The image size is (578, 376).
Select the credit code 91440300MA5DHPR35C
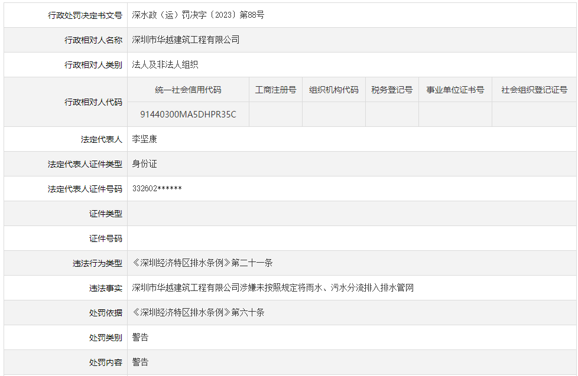(188, 115)
